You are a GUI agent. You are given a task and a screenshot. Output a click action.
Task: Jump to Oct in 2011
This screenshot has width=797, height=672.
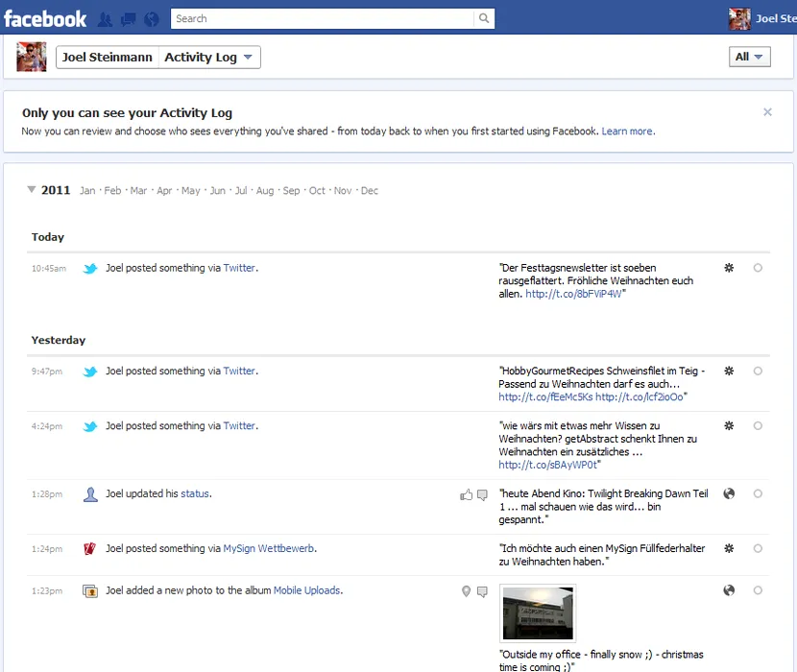pyautogui.click(x=317, y=191)
